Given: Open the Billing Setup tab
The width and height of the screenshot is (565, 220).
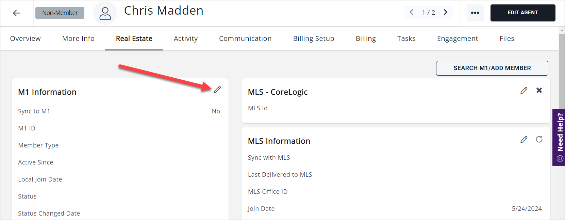Looking at the screenshot, I should [x=314, y=38].
